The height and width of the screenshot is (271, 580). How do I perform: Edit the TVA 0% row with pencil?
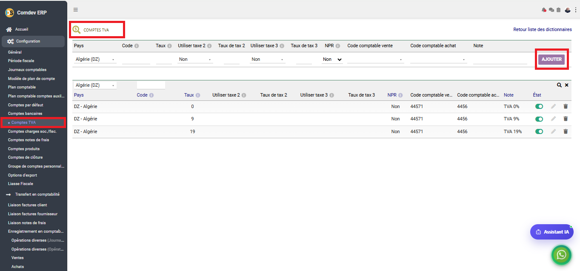click(x=553, y=106)
